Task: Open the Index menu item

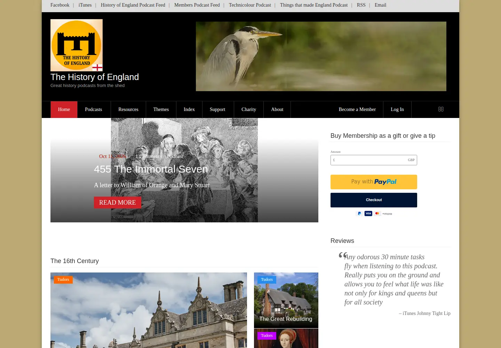Action: [x=189, y=109]
